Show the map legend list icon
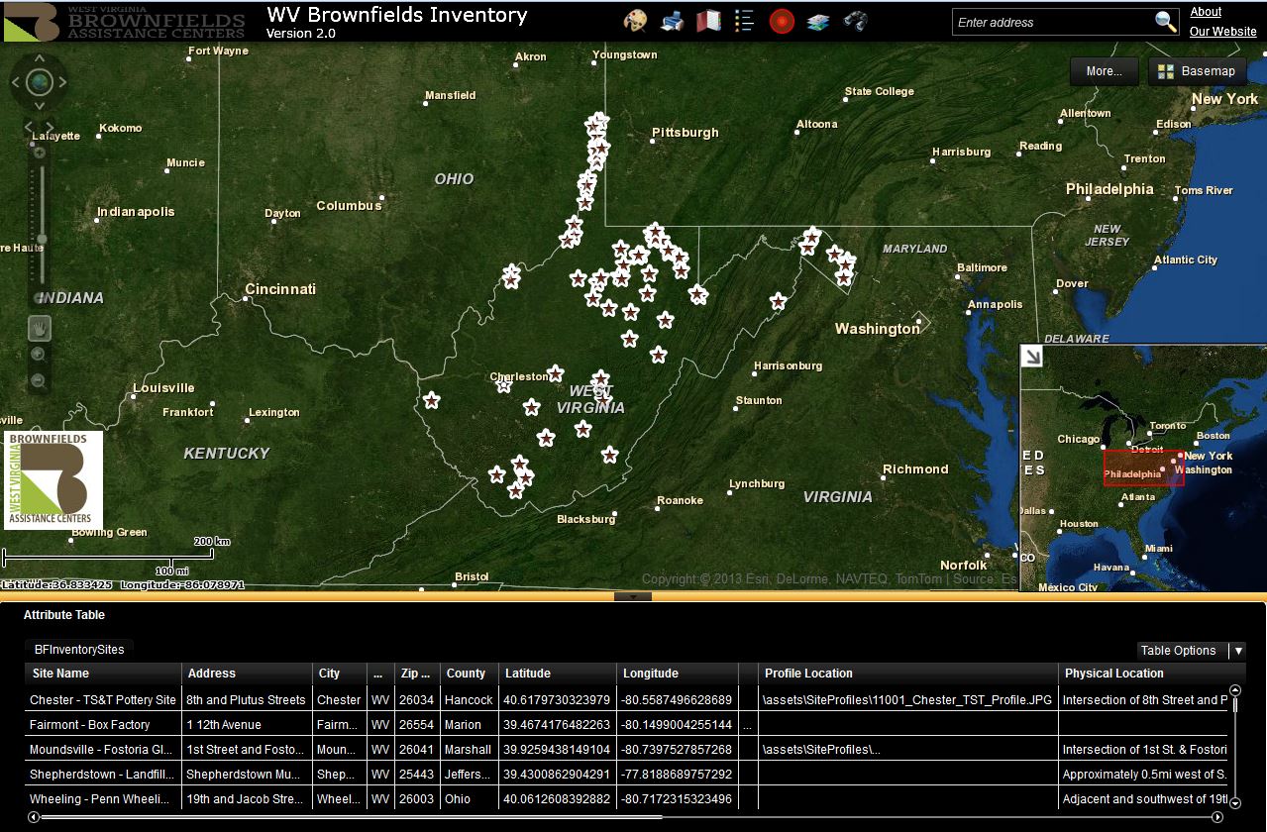Screen dimensions: 1267x832 (x=745, y=21)
